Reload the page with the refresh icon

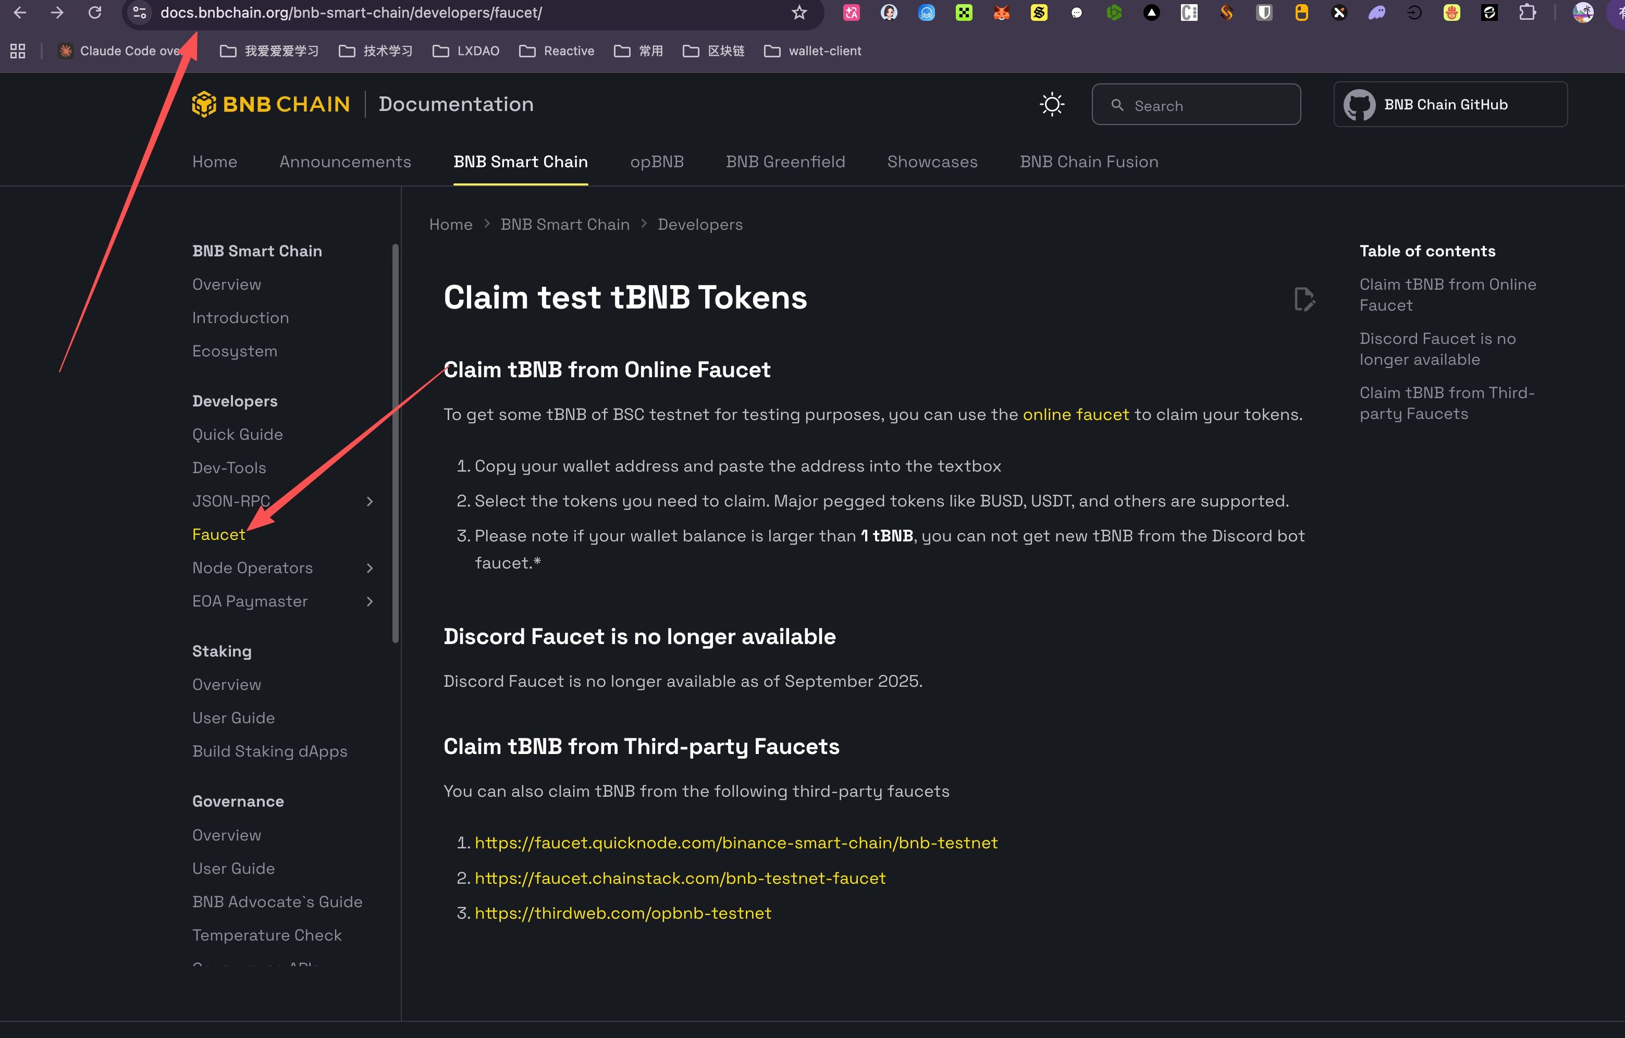coord(95,13)
